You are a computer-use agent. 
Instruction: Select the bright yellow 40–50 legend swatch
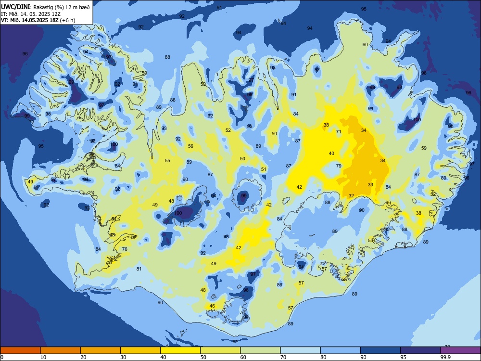[180, 350]
